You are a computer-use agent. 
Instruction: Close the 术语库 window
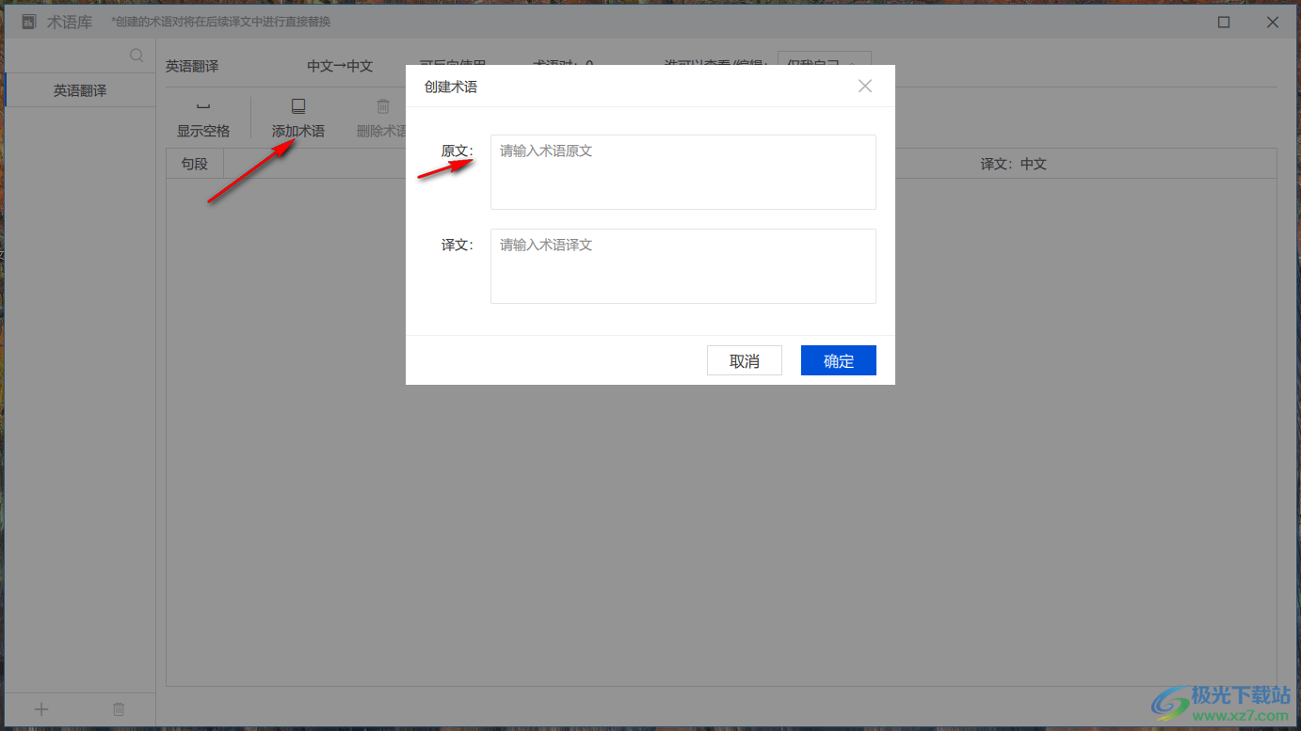[x=1273, y=23]
